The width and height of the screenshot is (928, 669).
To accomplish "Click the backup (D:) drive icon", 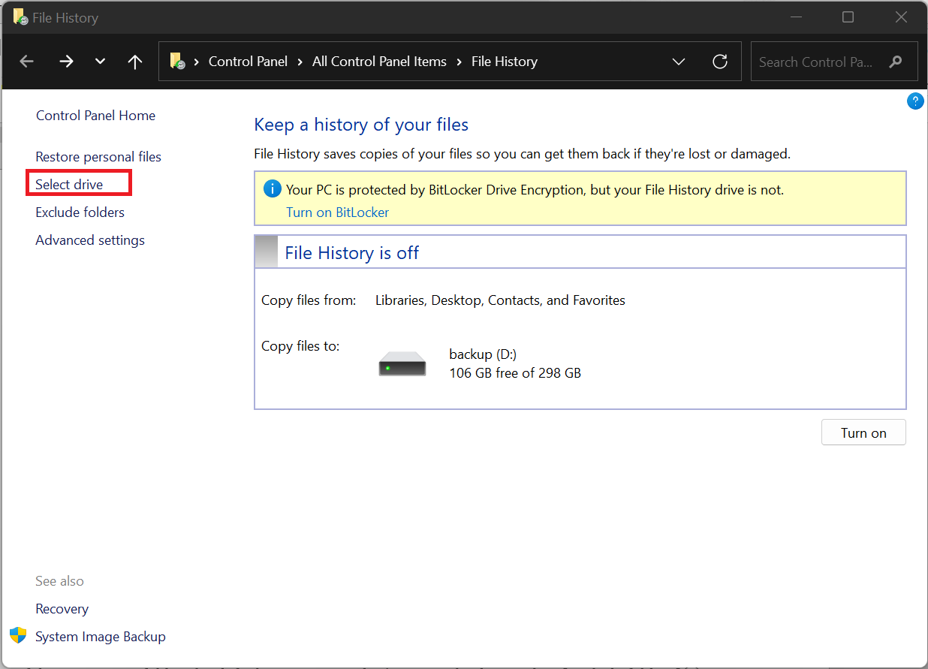I will pos(402,363).
